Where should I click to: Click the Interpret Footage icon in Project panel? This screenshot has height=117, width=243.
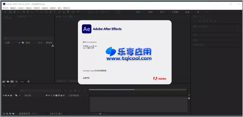[4, 82]
